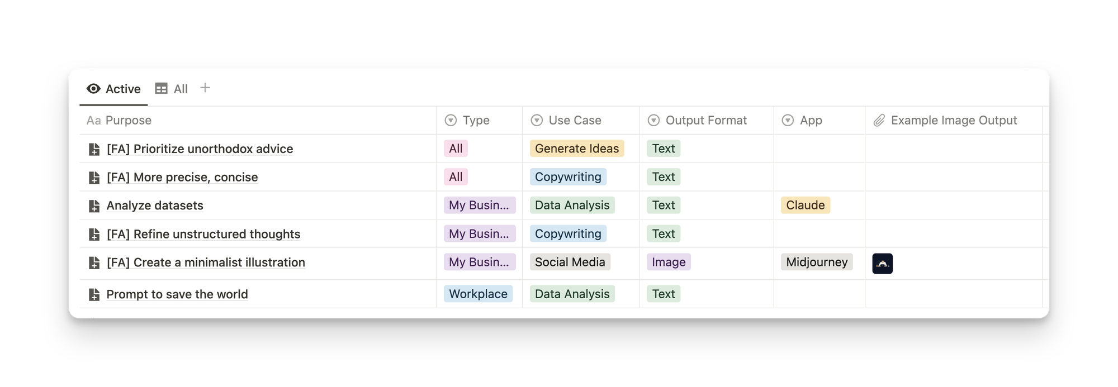Open the More precise, concise page link

coord(182,177)
